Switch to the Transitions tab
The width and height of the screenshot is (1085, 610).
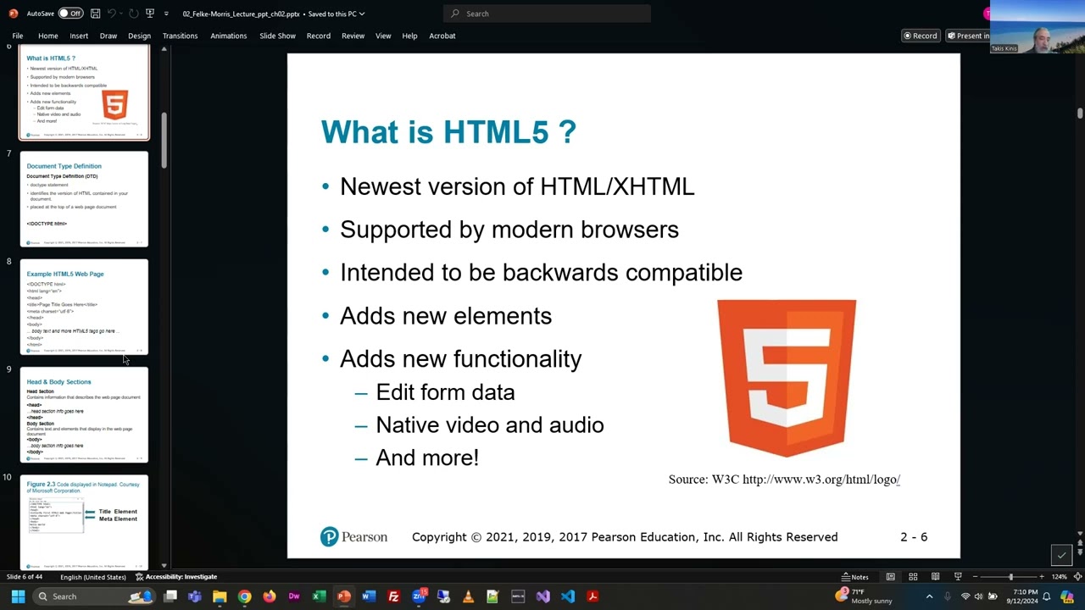(180, 36)
